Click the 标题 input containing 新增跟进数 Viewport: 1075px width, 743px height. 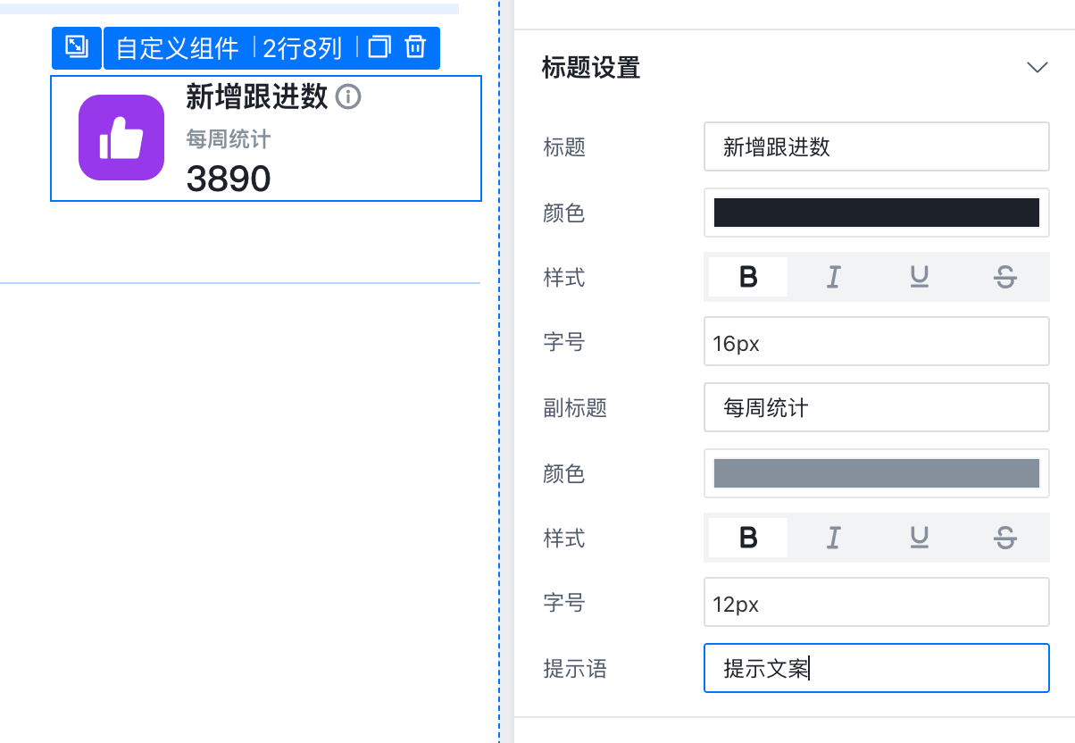point(876,146)
